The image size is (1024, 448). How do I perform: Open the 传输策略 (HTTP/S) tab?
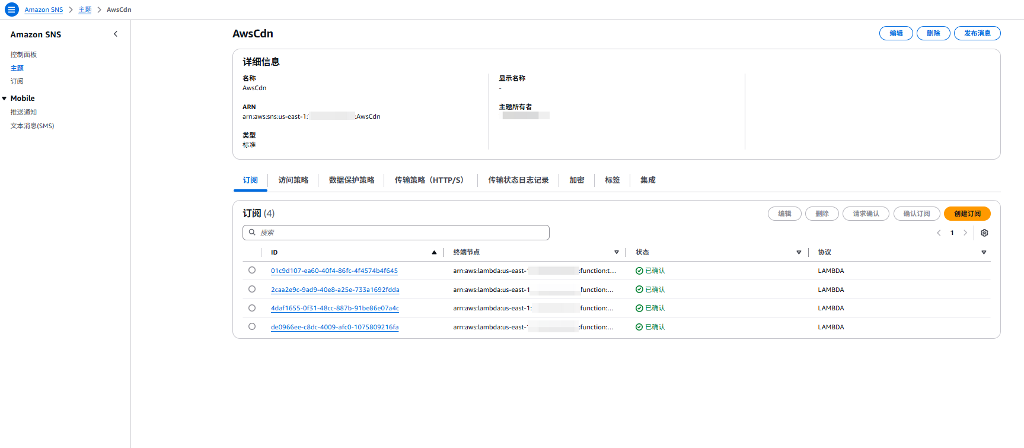(431, 180)
